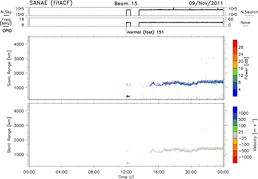Image resolution: width=258 pixels, height=179 pixels.
Task: Click the Velocity panel's "Slant Range [km]" label
Action: (9, 135)
